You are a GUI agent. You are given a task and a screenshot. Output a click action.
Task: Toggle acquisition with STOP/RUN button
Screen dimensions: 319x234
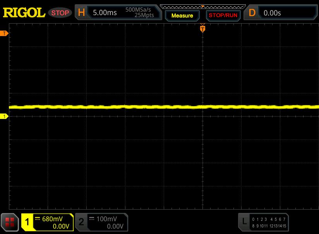tap(223, 15)
